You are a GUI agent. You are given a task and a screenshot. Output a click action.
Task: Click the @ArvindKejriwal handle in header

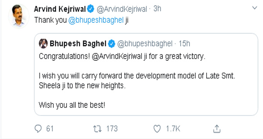(122, 9)
